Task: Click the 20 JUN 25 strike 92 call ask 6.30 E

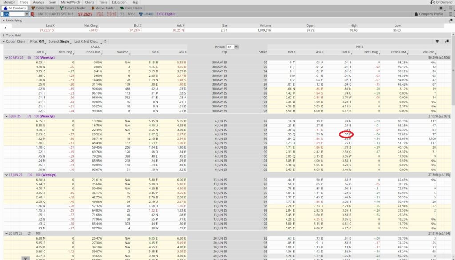Action: 182,239
